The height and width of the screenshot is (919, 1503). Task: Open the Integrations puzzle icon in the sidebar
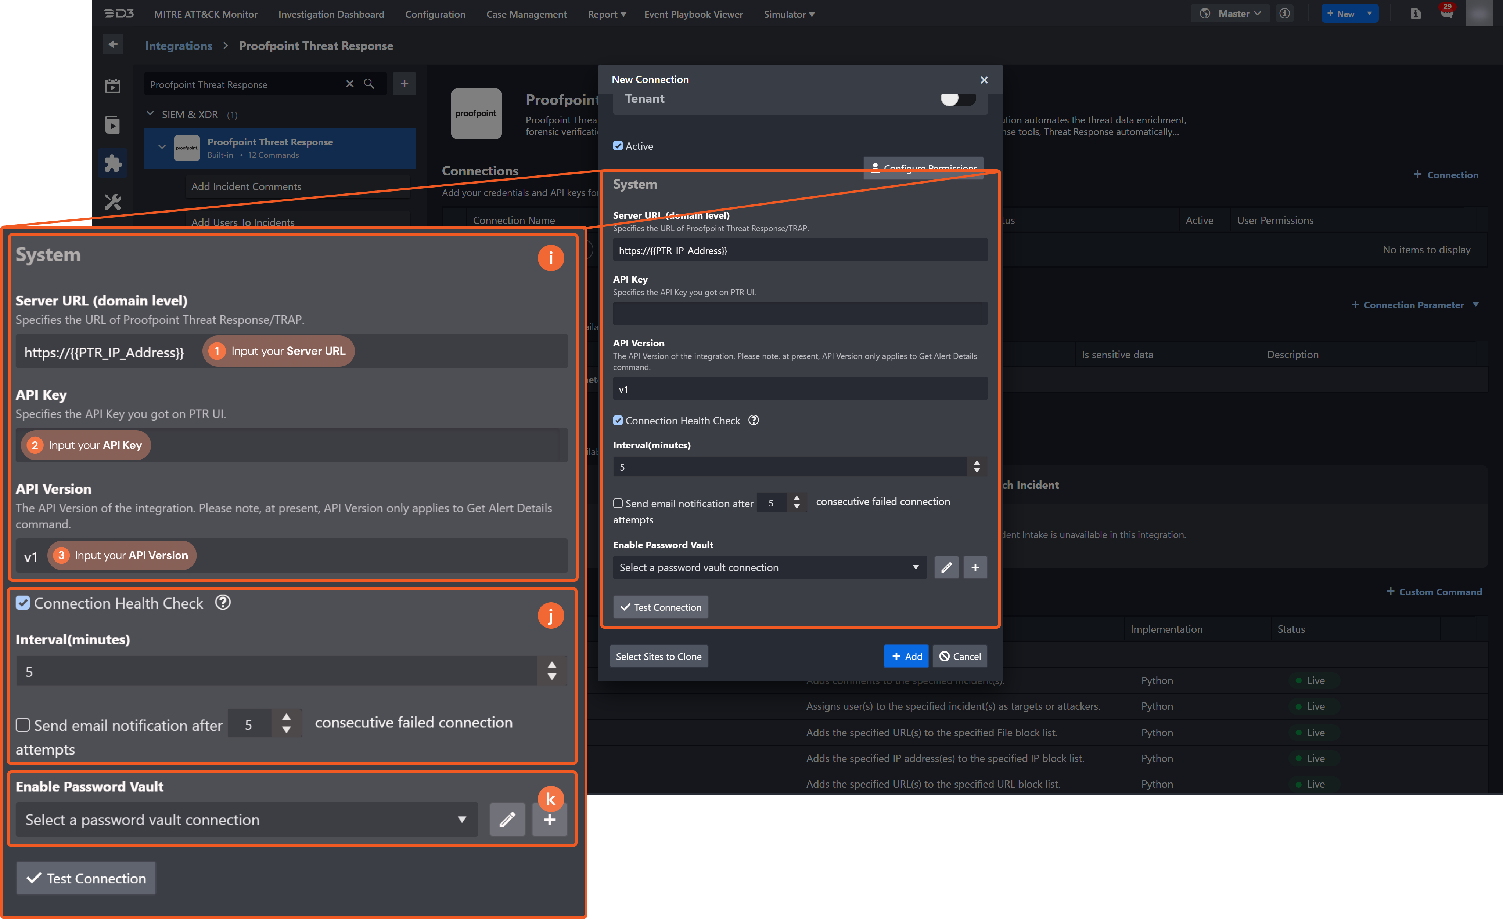tap(113, 163)
